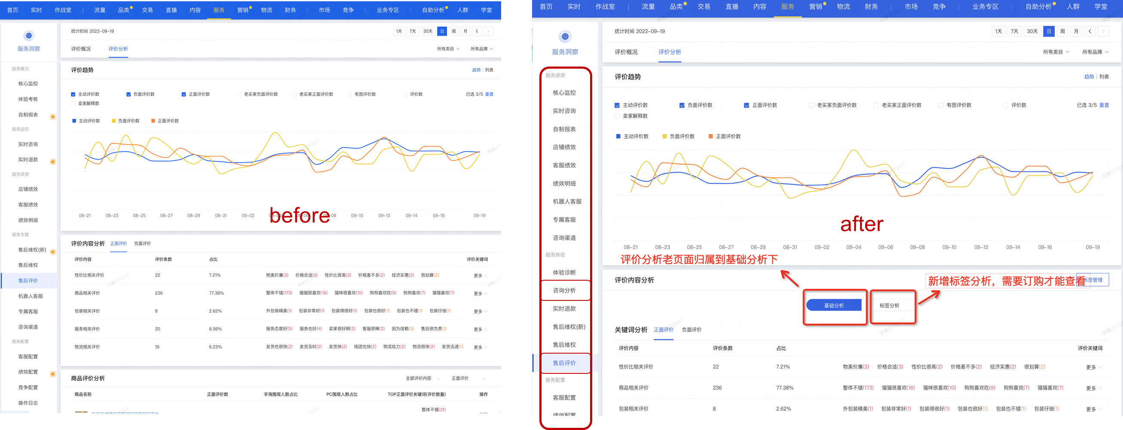Expand 更多 for 包装相关评价 in after

pyautogui.click(x=1093, y=409)
